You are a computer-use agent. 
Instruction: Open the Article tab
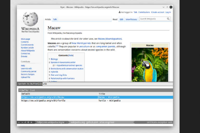pos(48,19)
